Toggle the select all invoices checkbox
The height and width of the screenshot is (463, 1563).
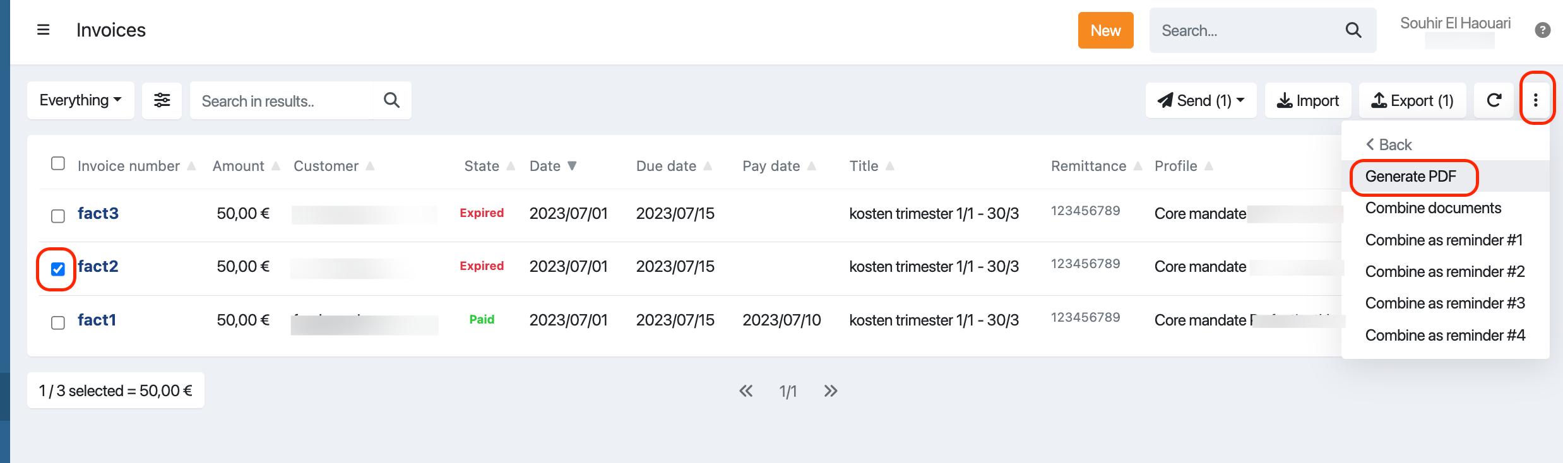pyautogui.click(x=58, y=164)
